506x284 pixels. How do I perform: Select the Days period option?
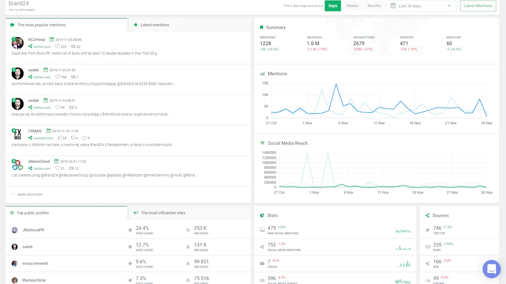[x=333, y=6]
